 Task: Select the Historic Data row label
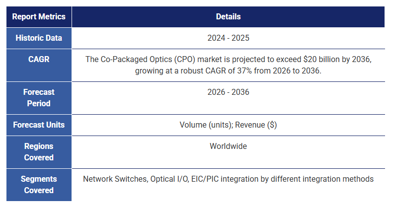pos(39,38)
